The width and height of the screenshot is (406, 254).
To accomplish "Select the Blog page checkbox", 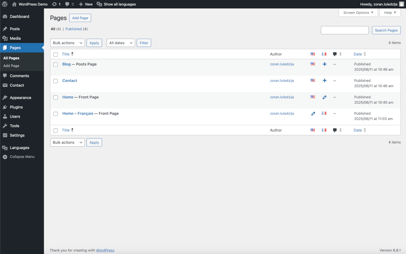I will pyautogui.click(x=56, y=65).
